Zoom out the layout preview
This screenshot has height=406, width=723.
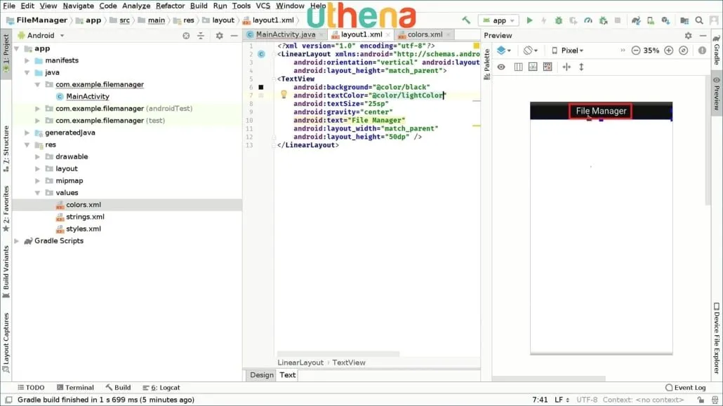point(635,50)
